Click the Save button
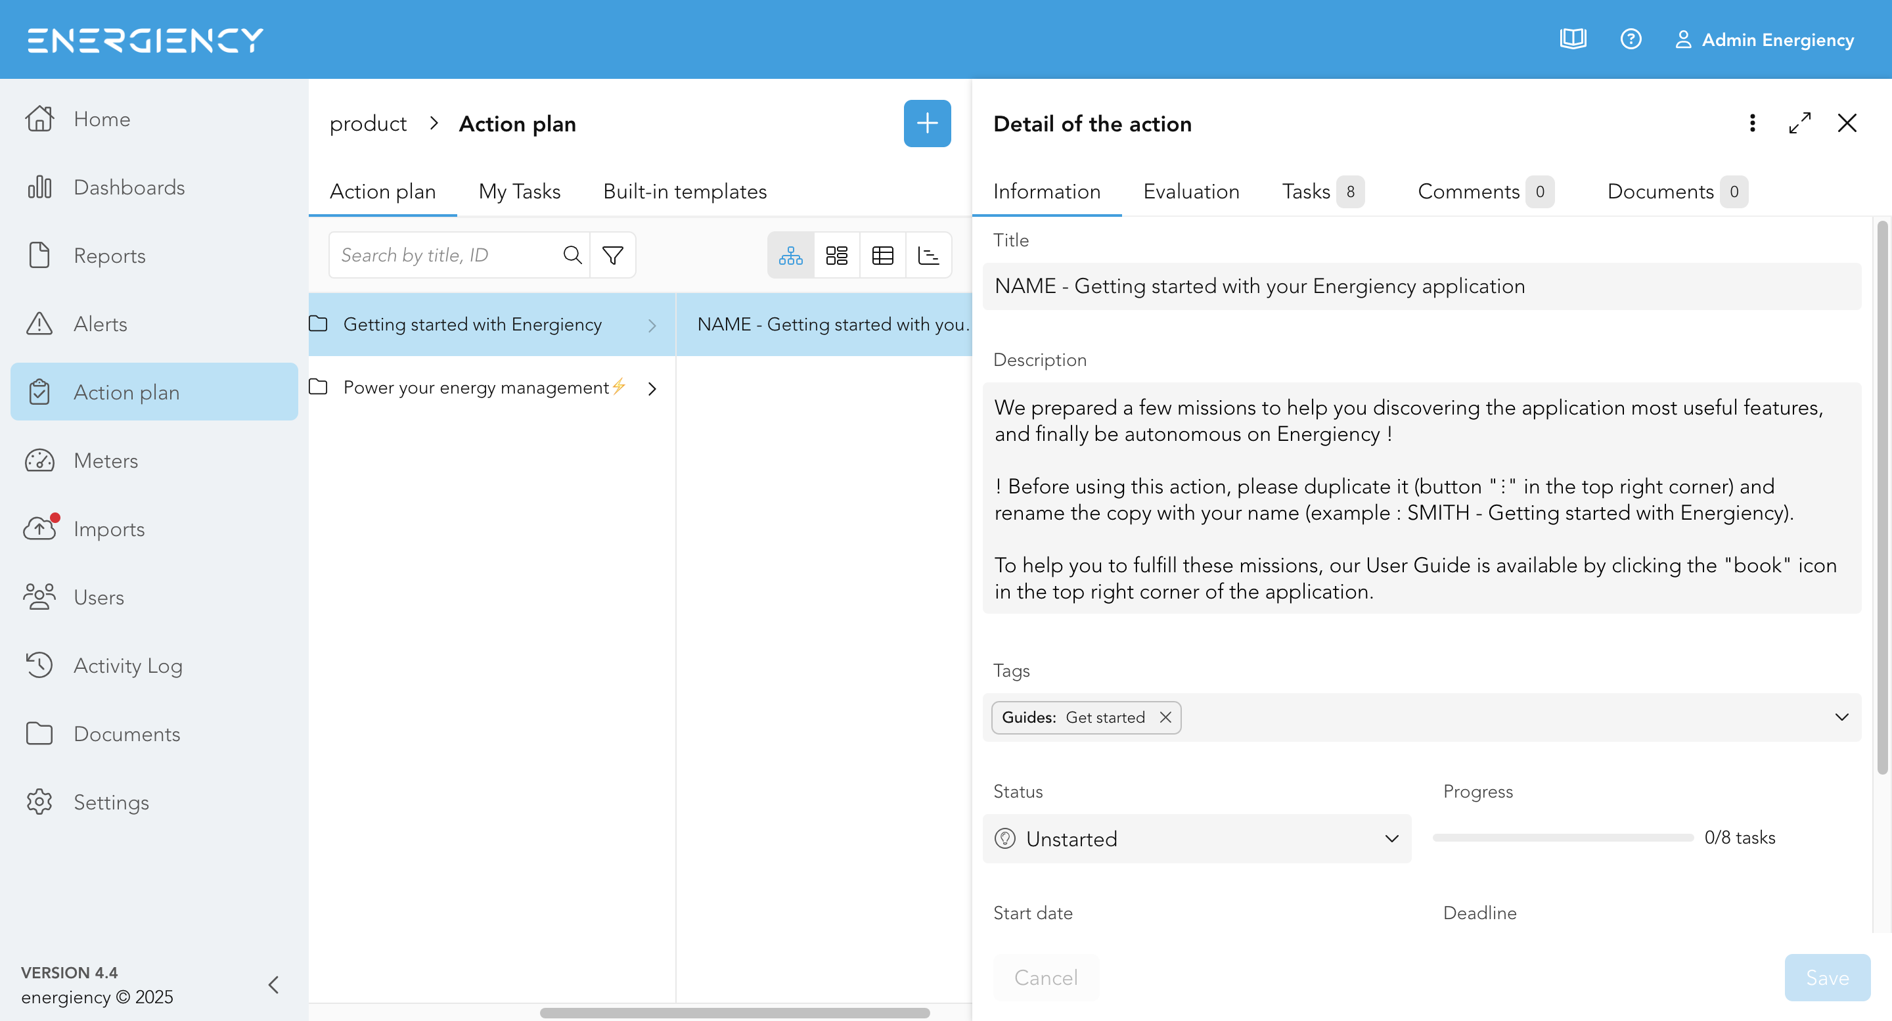Screen dimensions: 1892x1021 pyautogui.click(x=1828, y=978)
